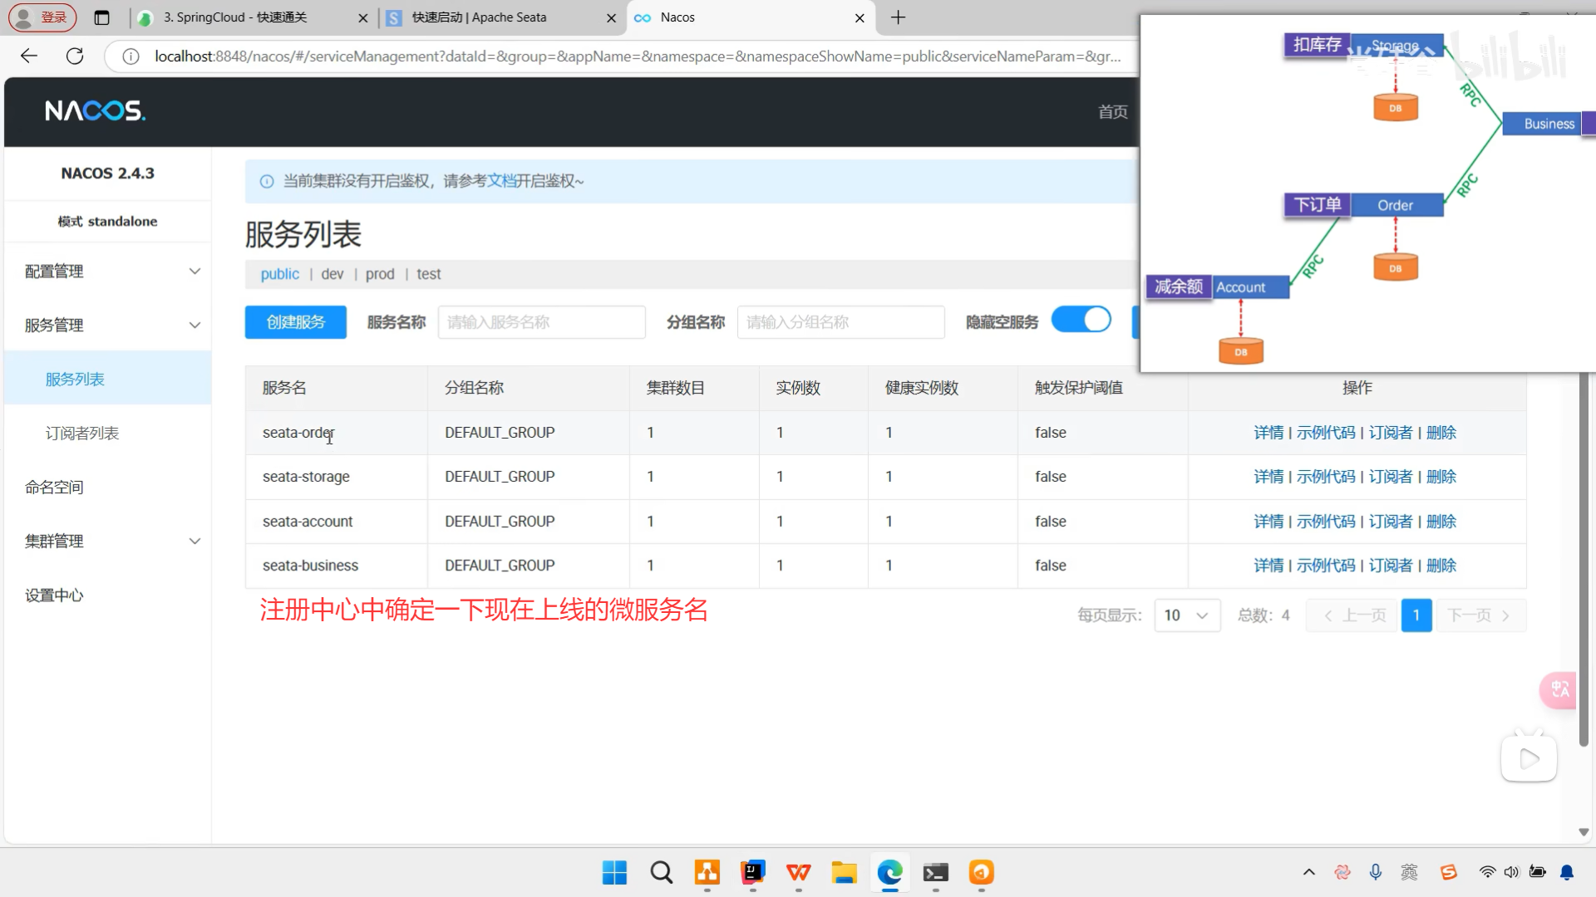Click the terminal icon in taskbar
Screen dimensions: 1596x897
pyautogui.click(x=935, y=872)
